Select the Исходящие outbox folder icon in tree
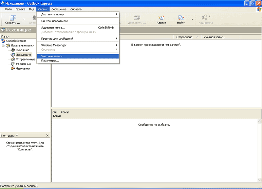The image size is (262, 189). 13,55
